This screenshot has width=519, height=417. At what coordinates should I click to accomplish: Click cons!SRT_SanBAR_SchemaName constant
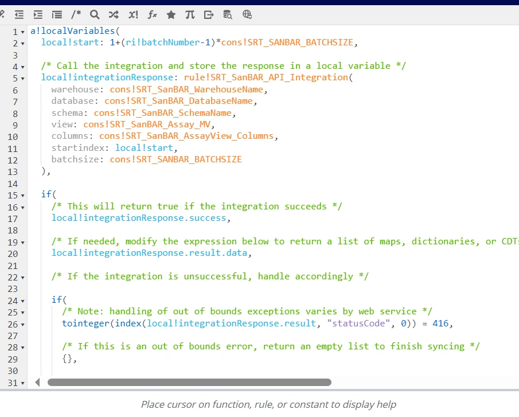coord(162,113)
